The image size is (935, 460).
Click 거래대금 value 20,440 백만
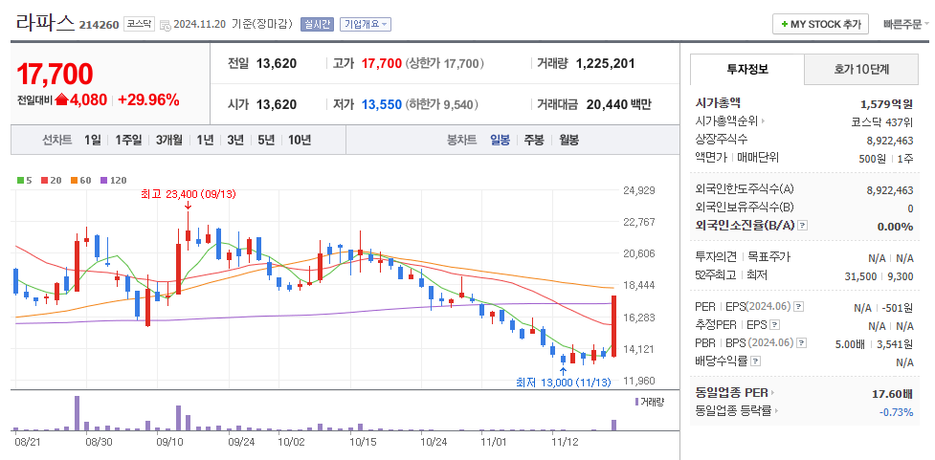click(619, 105)
